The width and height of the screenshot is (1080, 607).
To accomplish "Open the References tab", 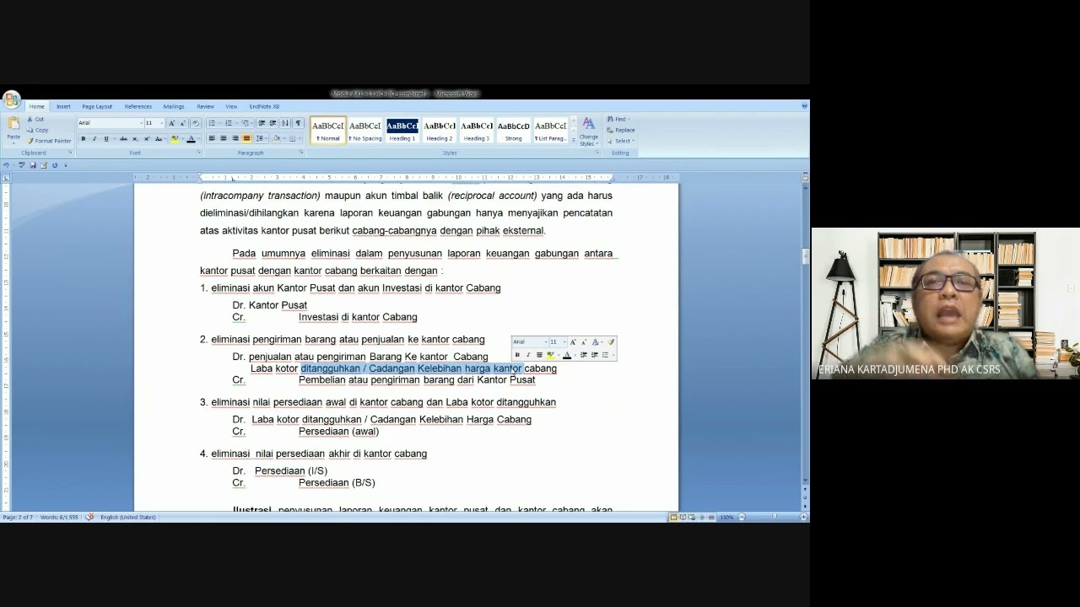I will tap(138, 106).
